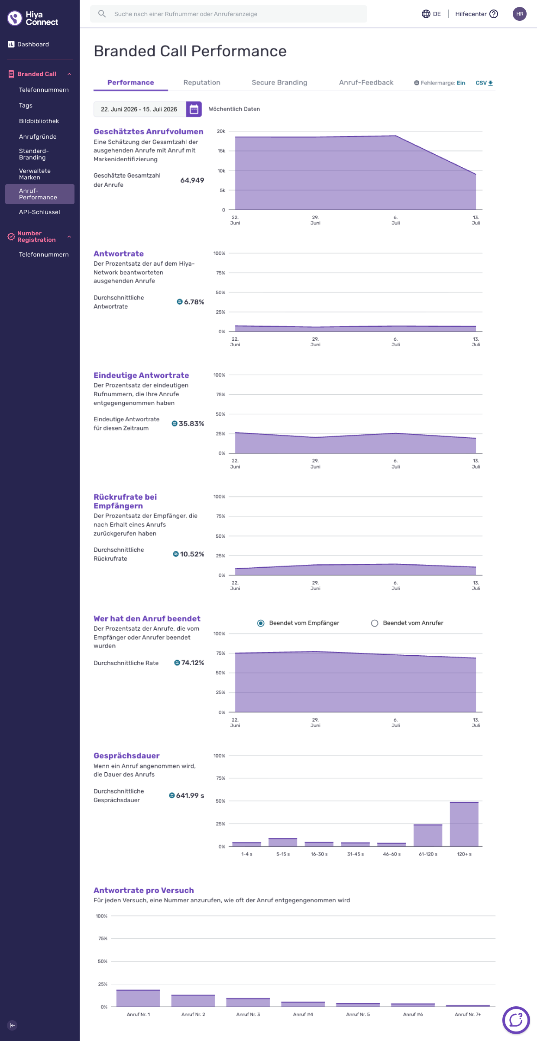Screen dimensions: 537x1041
Task: Collapse the sidebar with arrow icon
Action: click(x=13, y=1025)
